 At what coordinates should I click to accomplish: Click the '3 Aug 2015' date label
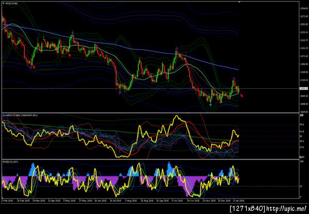pyautogui.click(x=132, y=201)
